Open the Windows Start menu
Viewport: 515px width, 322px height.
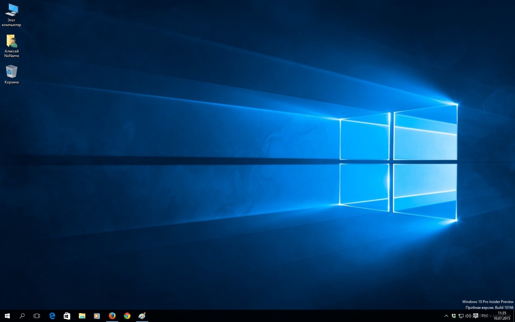click(x=7, y=316)
